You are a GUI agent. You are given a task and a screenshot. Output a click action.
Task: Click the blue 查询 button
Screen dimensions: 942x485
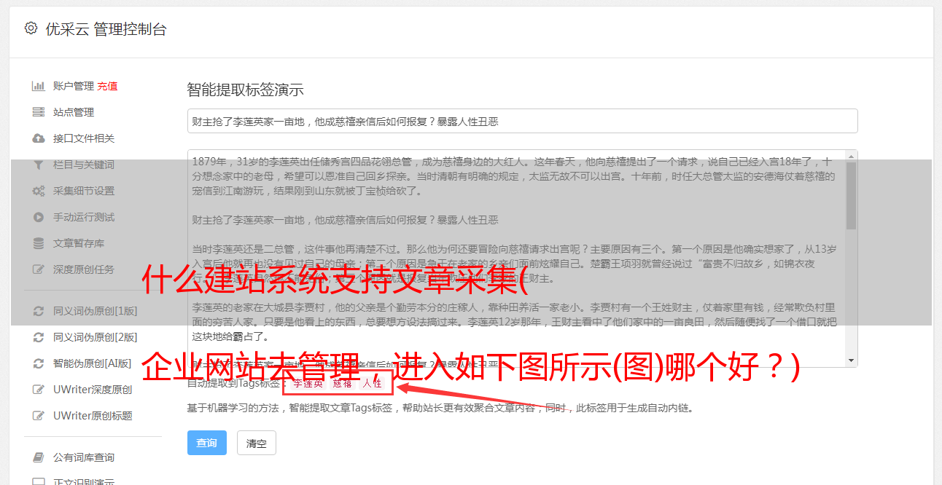pyautogui.click(x=207, y=443)
